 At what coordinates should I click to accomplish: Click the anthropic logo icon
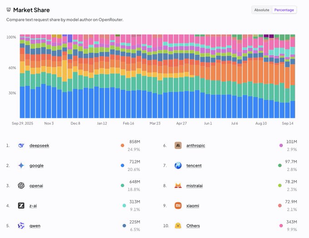(x=178, y=145)
